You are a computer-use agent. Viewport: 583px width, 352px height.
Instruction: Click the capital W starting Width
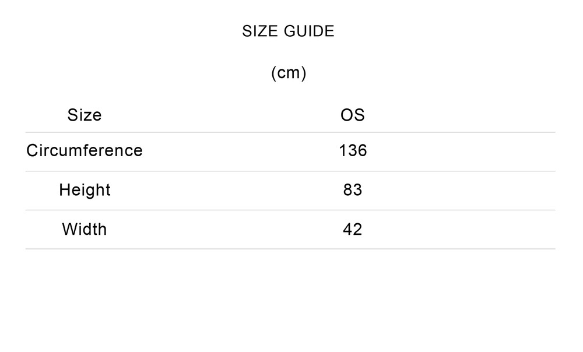tap(69, 229)
